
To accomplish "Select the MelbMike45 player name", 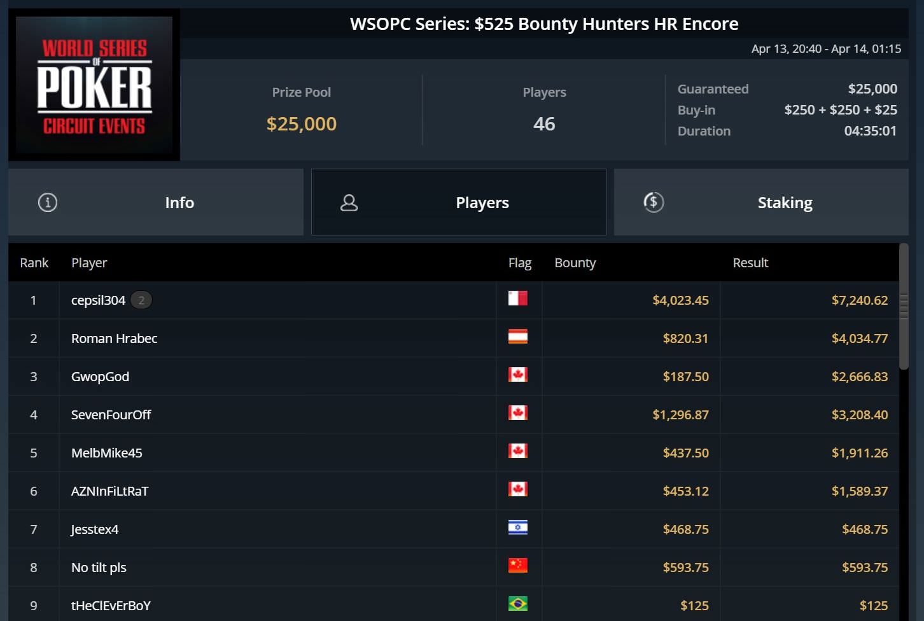I will point(107,453).
